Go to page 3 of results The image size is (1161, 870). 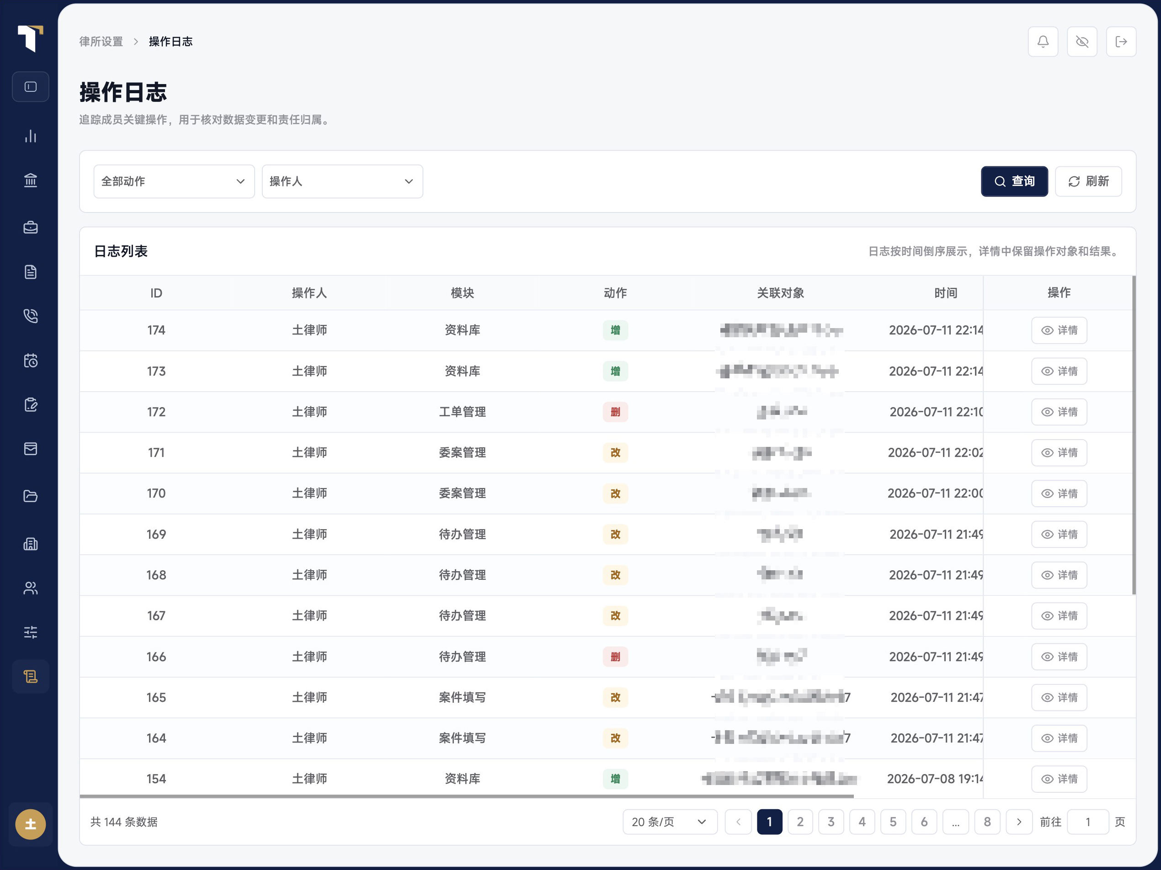pyautogui.click(x=831, y=822)
